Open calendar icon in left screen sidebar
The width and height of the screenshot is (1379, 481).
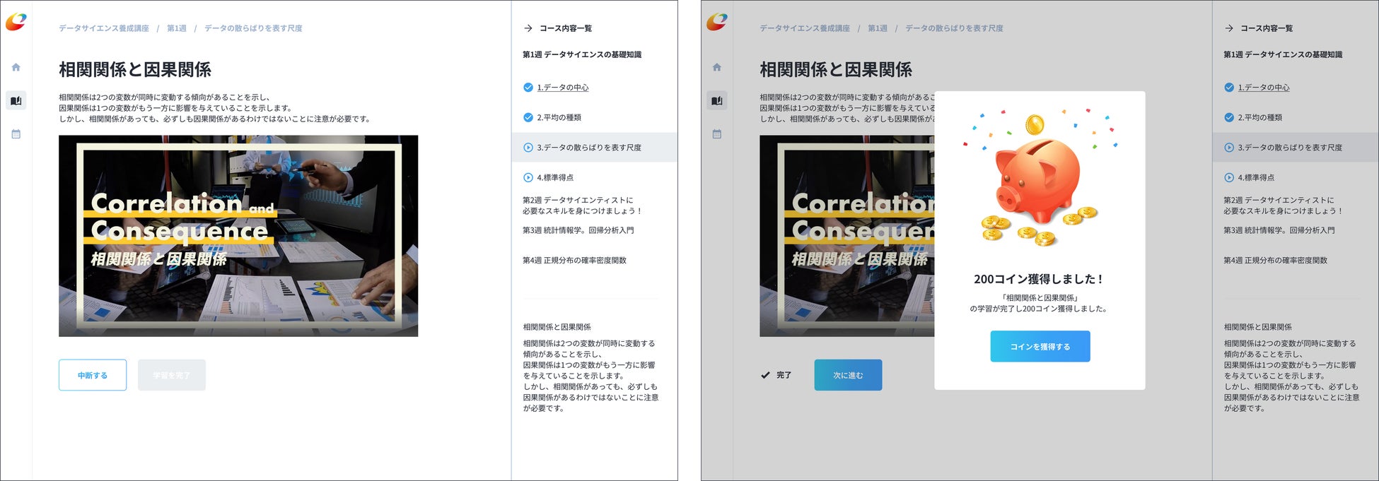click(x=16, y=133)
